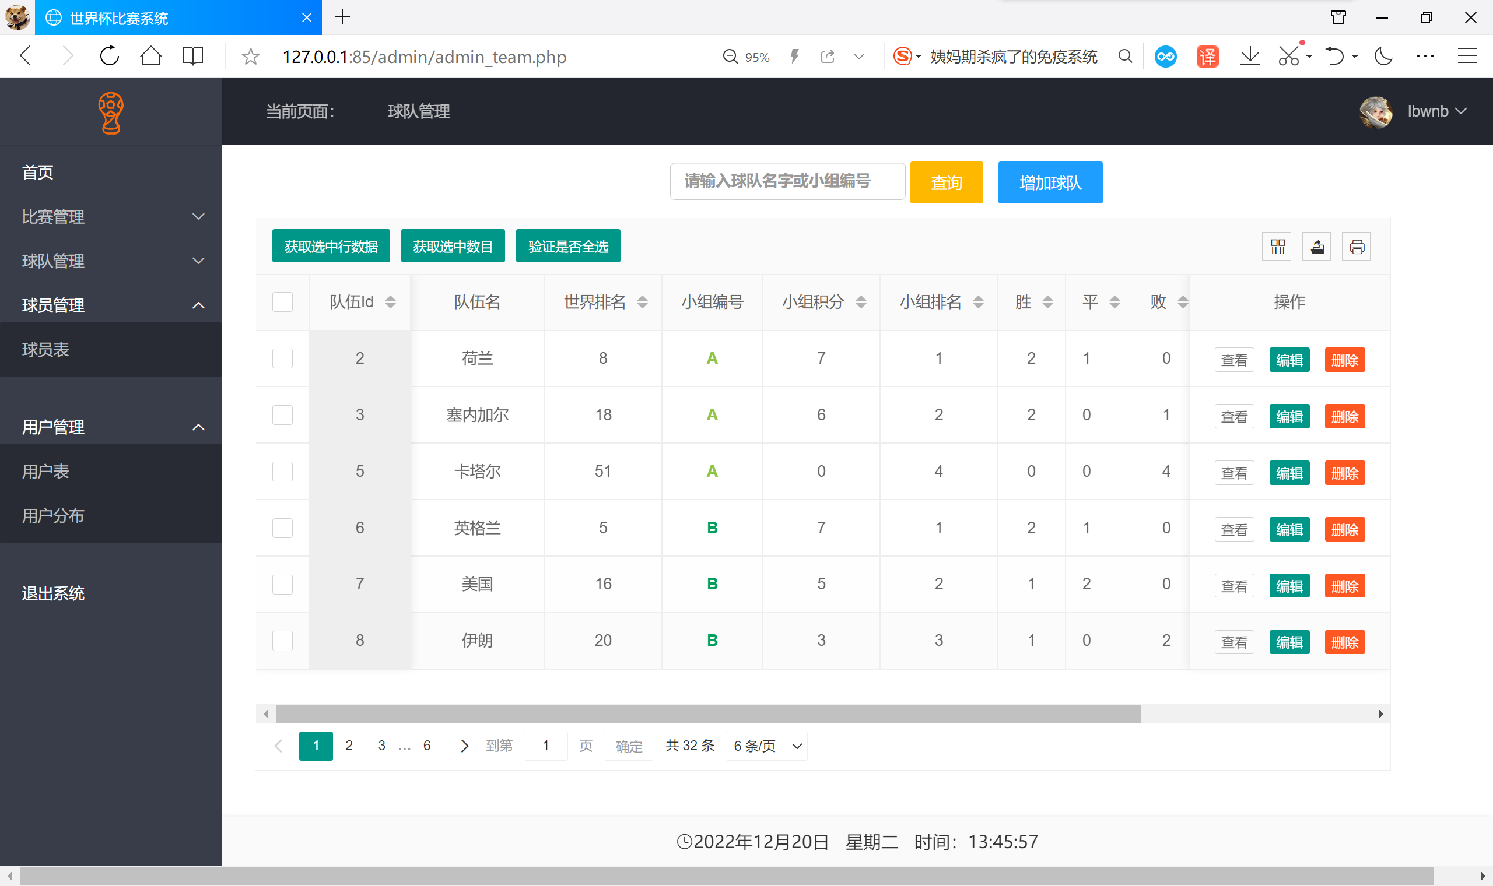Check the row for 塞内加尔
This screenshot has height=886, width=1493.
tap(282, 414)
